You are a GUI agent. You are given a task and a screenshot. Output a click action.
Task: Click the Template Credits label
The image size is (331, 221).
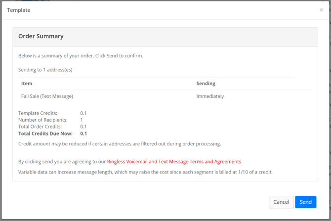[38, 113]
